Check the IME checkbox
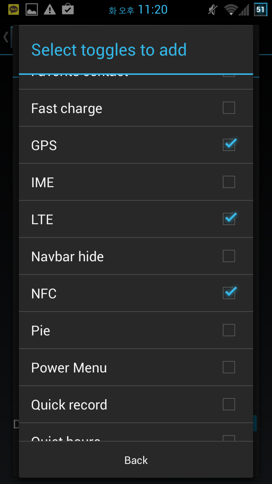The height and width of the screenshot is (484, 272). (229, 182)
